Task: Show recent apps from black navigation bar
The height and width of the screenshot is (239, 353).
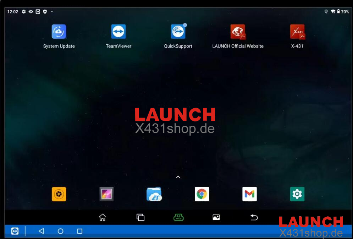Action: click(x=140, y=217)
